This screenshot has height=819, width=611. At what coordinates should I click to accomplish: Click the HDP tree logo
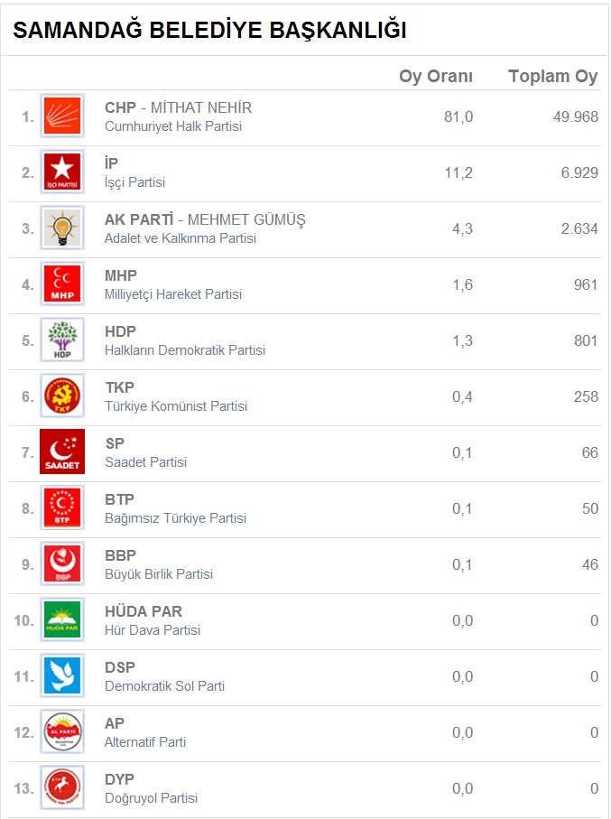point(62,340)
